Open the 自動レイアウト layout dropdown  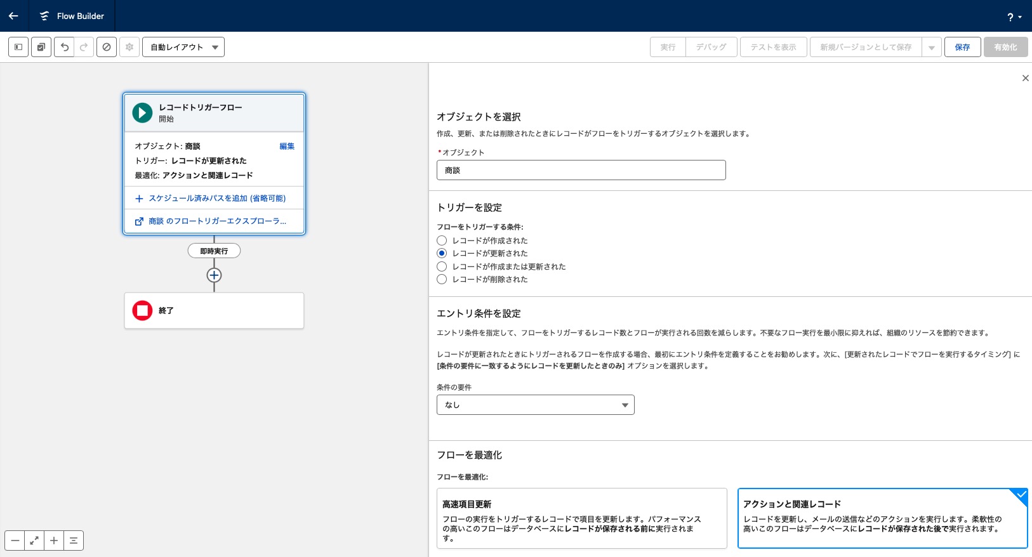(x=183, y=47)
